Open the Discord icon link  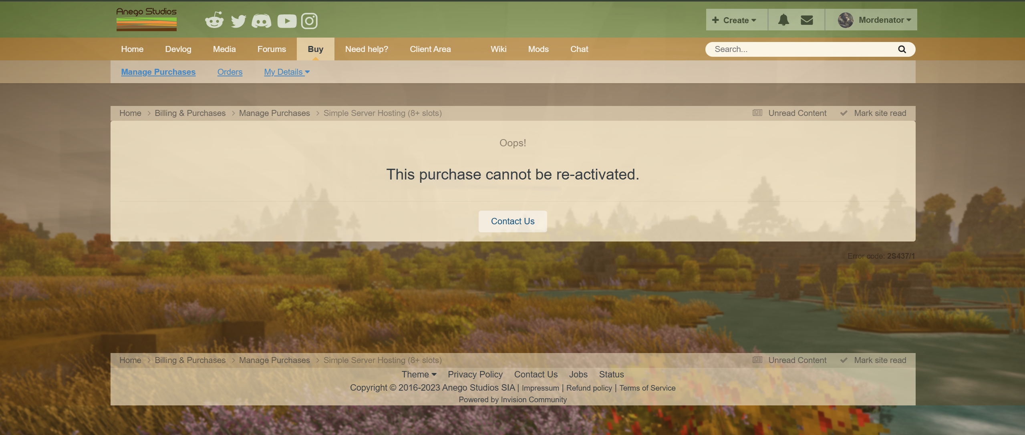tap(261, 21)
